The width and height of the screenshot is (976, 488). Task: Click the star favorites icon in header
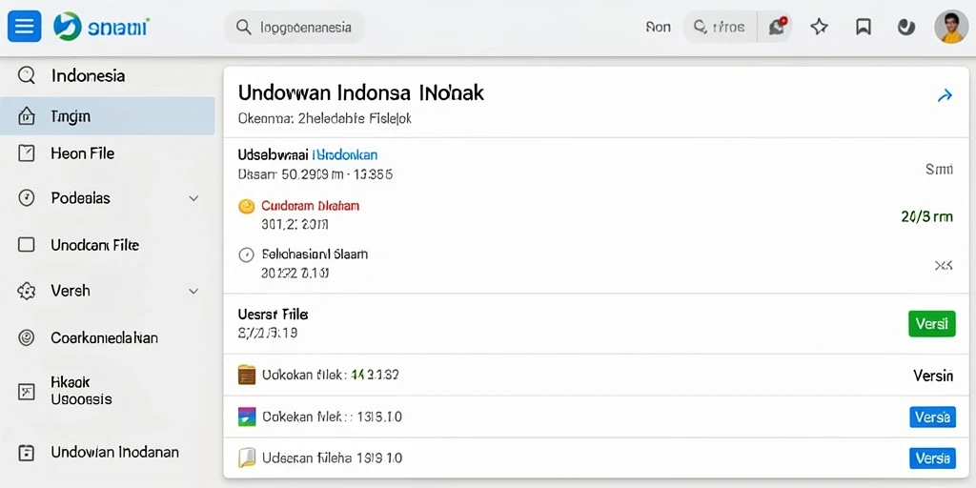(819, 27)
